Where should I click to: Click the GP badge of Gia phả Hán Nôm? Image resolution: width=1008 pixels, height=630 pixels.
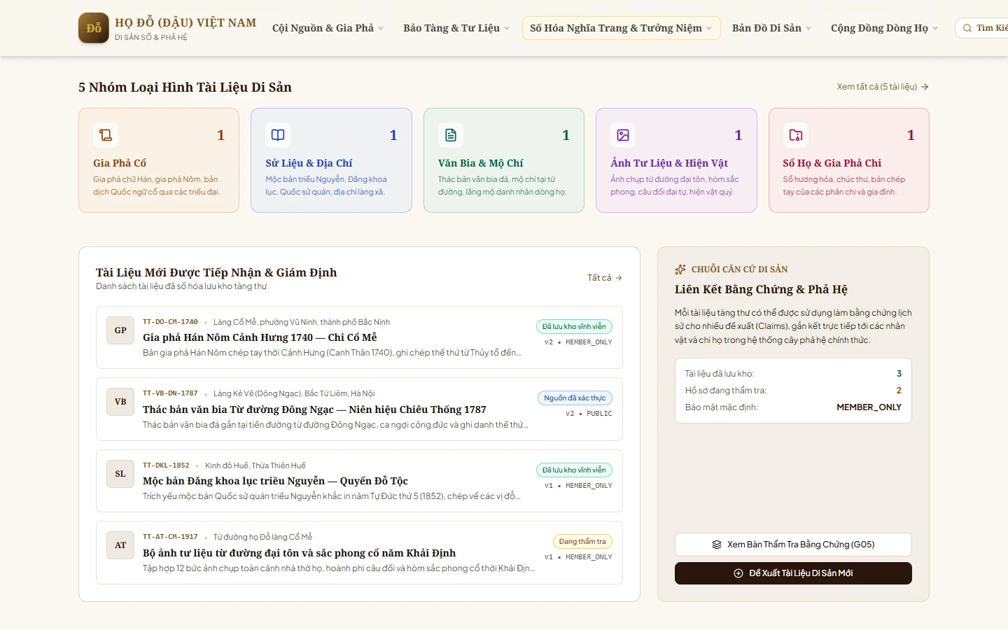[x=120, y=330]
